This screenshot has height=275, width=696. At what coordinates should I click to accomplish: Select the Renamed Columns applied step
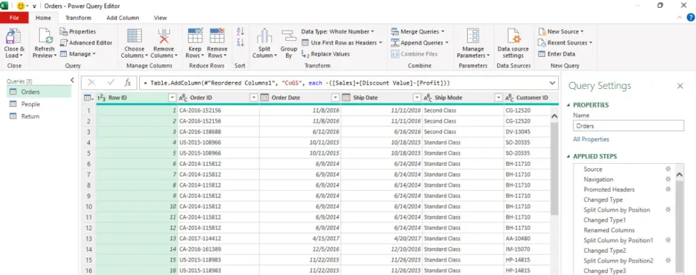[609, 231]
